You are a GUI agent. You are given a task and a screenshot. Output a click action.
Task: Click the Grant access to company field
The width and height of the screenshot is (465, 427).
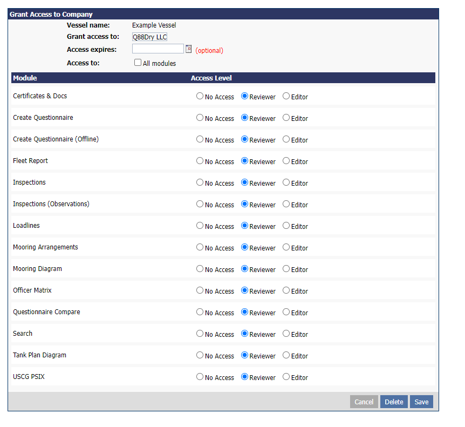[150, 37]
